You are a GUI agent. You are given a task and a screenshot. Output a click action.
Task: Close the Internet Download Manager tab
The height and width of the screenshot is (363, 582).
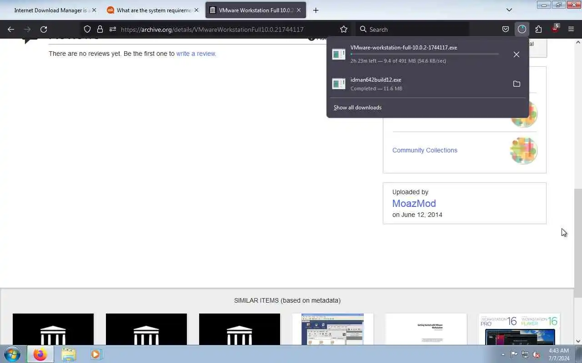click(x=94, y=10)
